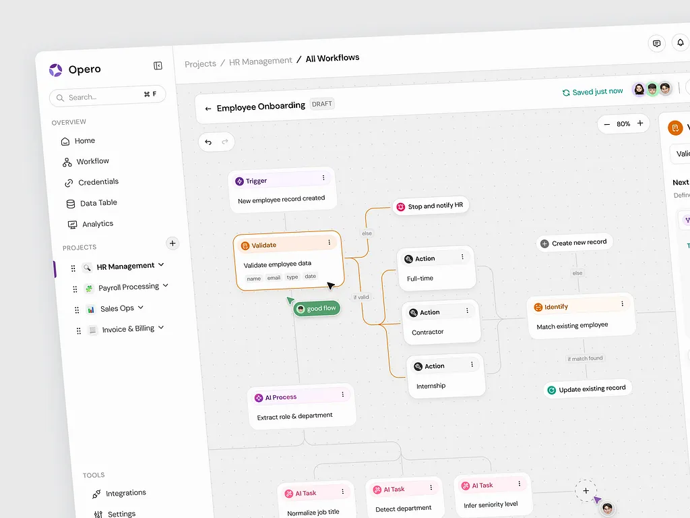Open the Trigger node options menu
Screen dimensions: 690x518
[x=323, y=177]
